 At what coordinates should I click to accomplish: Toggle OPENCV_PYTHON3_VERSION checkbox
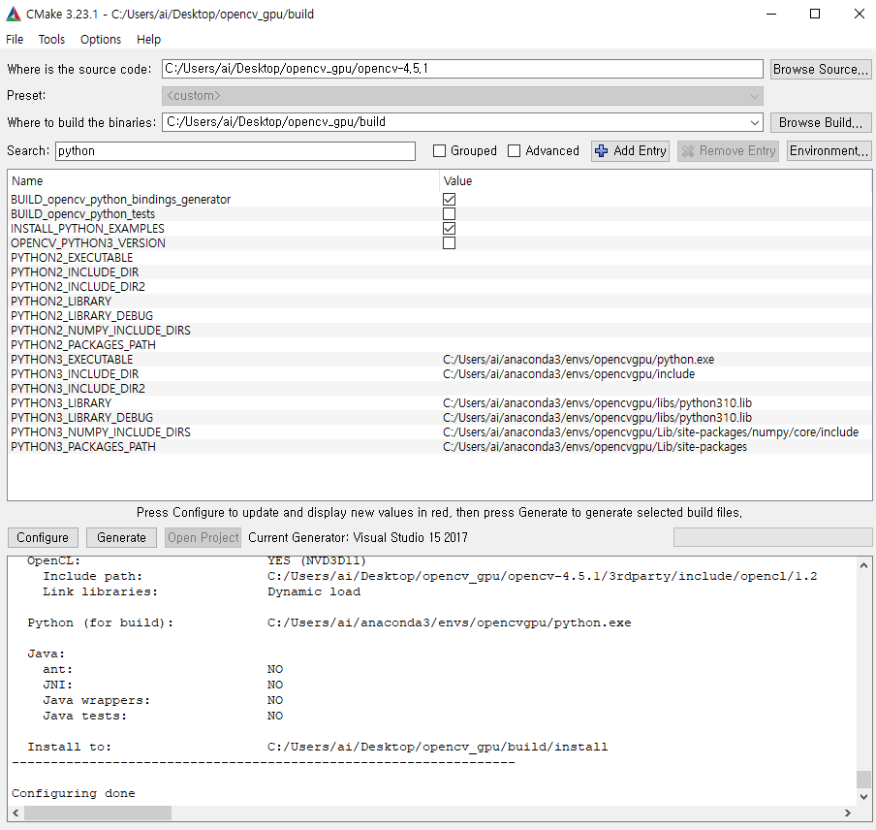point(449,243)
